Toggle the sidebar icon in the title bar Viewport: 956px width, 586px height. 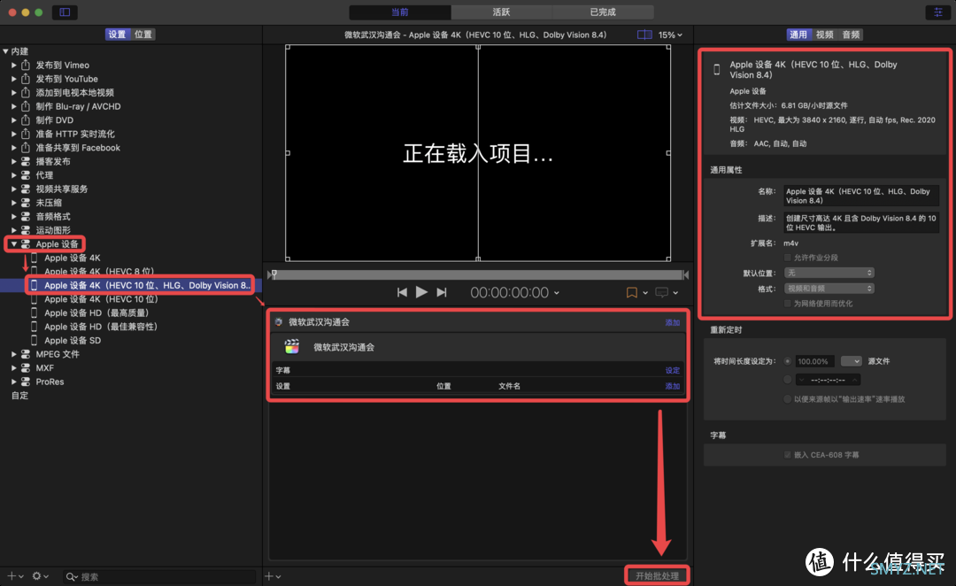coord(65,12)
